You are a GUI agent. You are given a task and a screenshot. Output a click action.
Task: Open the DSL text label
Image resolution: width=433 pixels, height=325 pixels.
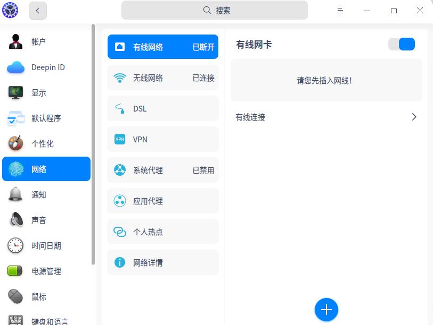[140, 108]
